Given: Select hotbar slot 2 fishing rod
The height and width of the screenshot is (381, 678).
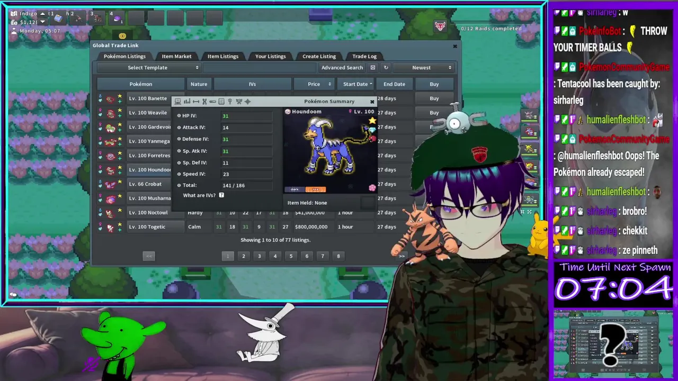Looking at the screenshot, I should click(77, 17).
